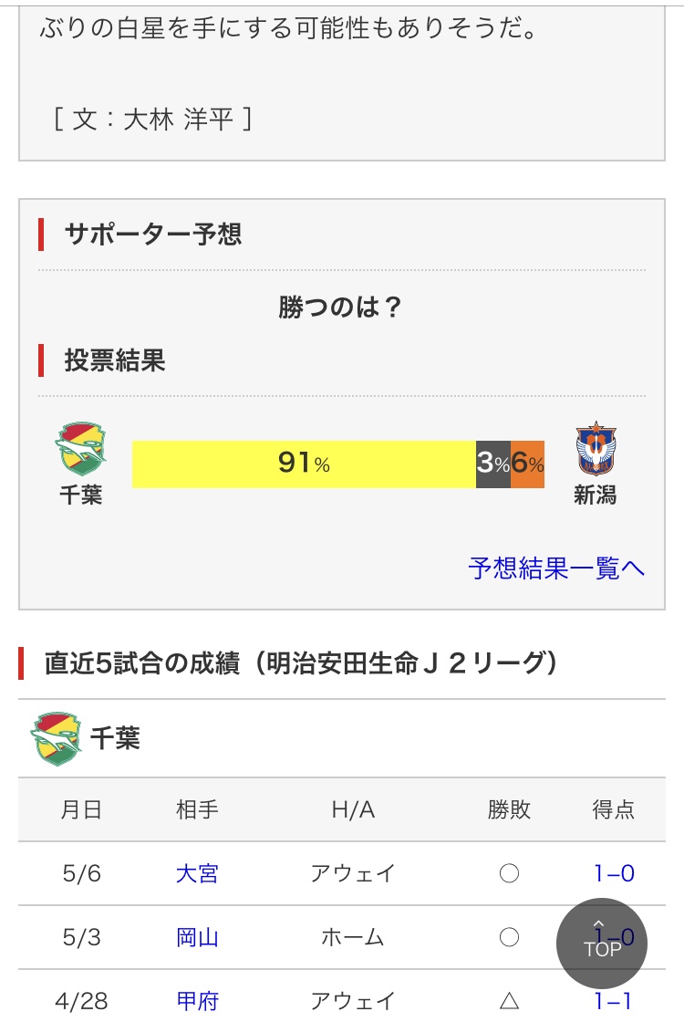684x1022 pixels.
Task: Click the 新潟 label under the right crest
Action: pyautogui.click(x=595, y=495)
